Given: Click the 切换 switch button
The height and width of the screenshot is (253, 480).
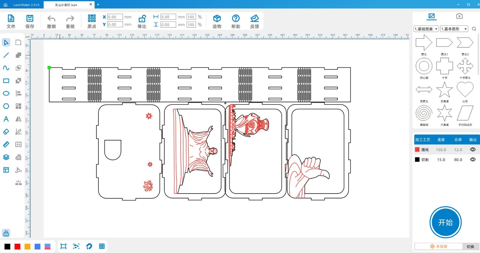Looking at the screenshot, I should click(470, 246).
